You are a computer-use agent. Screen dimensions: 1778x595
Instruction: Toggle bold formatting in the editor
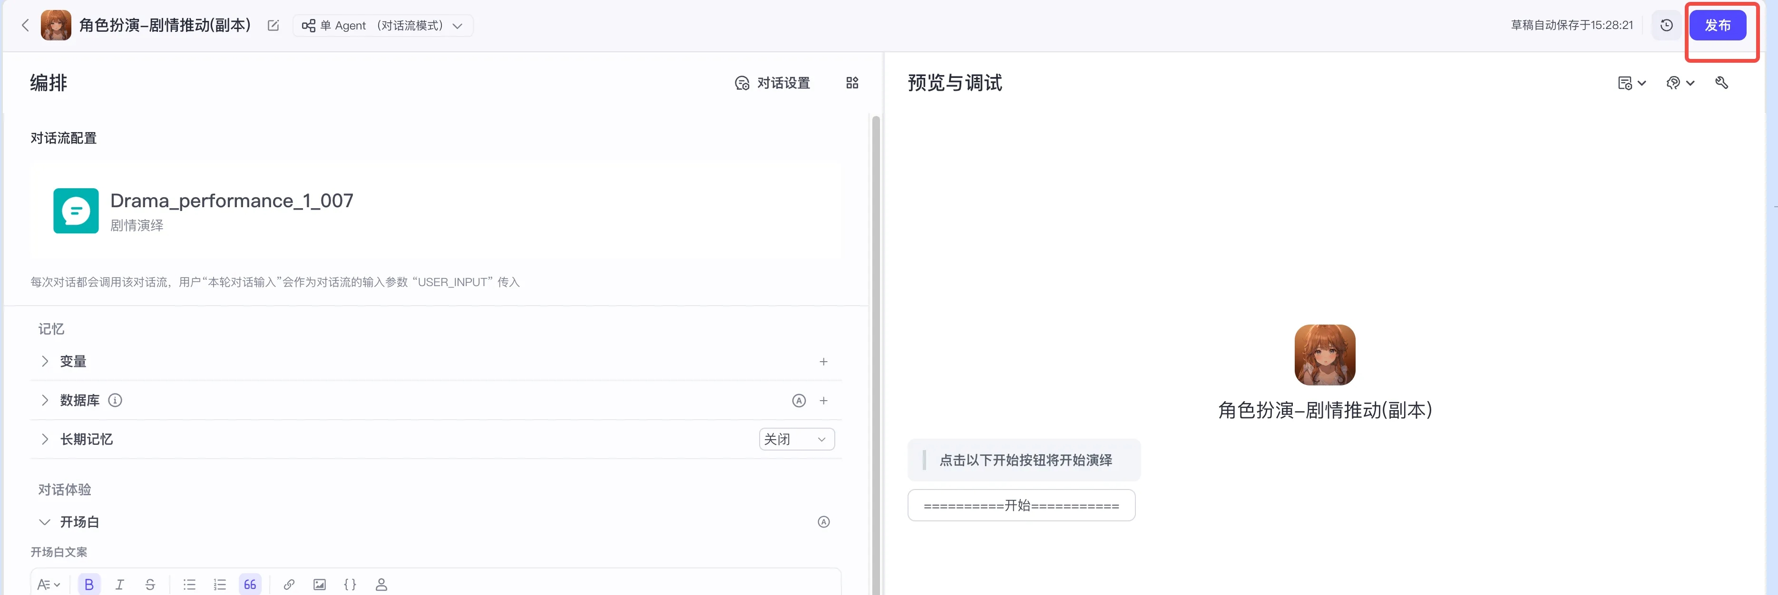coord(89,584)
